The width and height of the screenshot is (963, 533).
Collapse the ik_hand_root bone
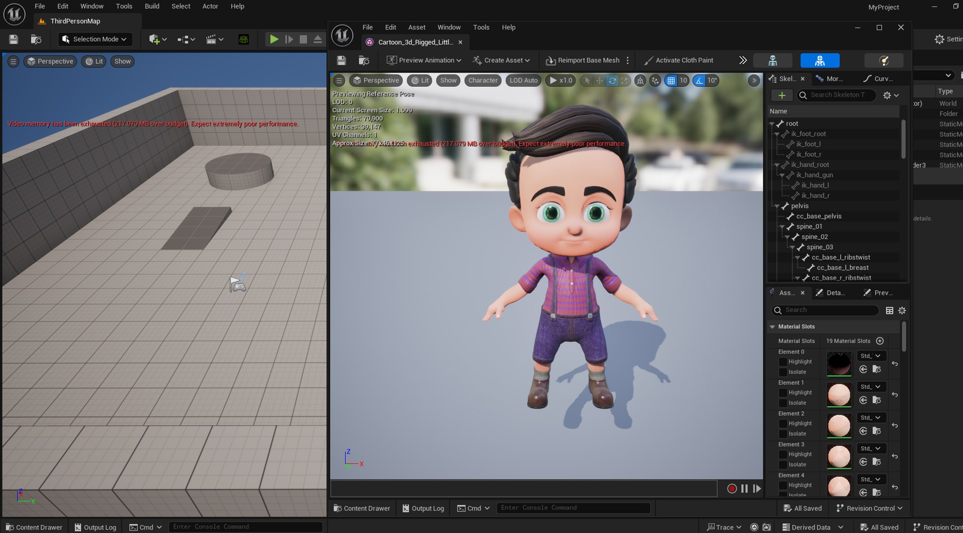pyautogui.click(x=777, y=165)
